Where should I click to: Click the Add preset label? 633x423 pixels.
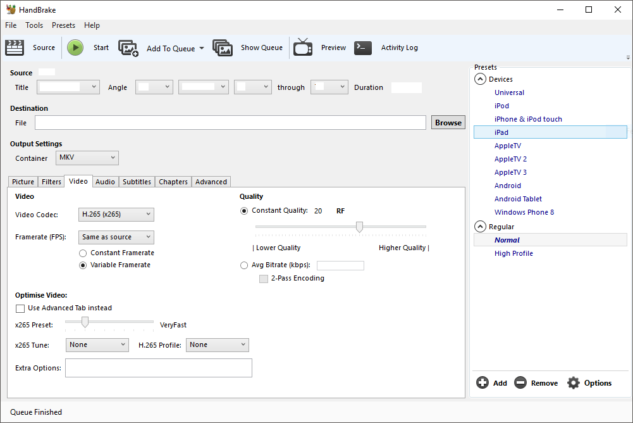(500, 383)
